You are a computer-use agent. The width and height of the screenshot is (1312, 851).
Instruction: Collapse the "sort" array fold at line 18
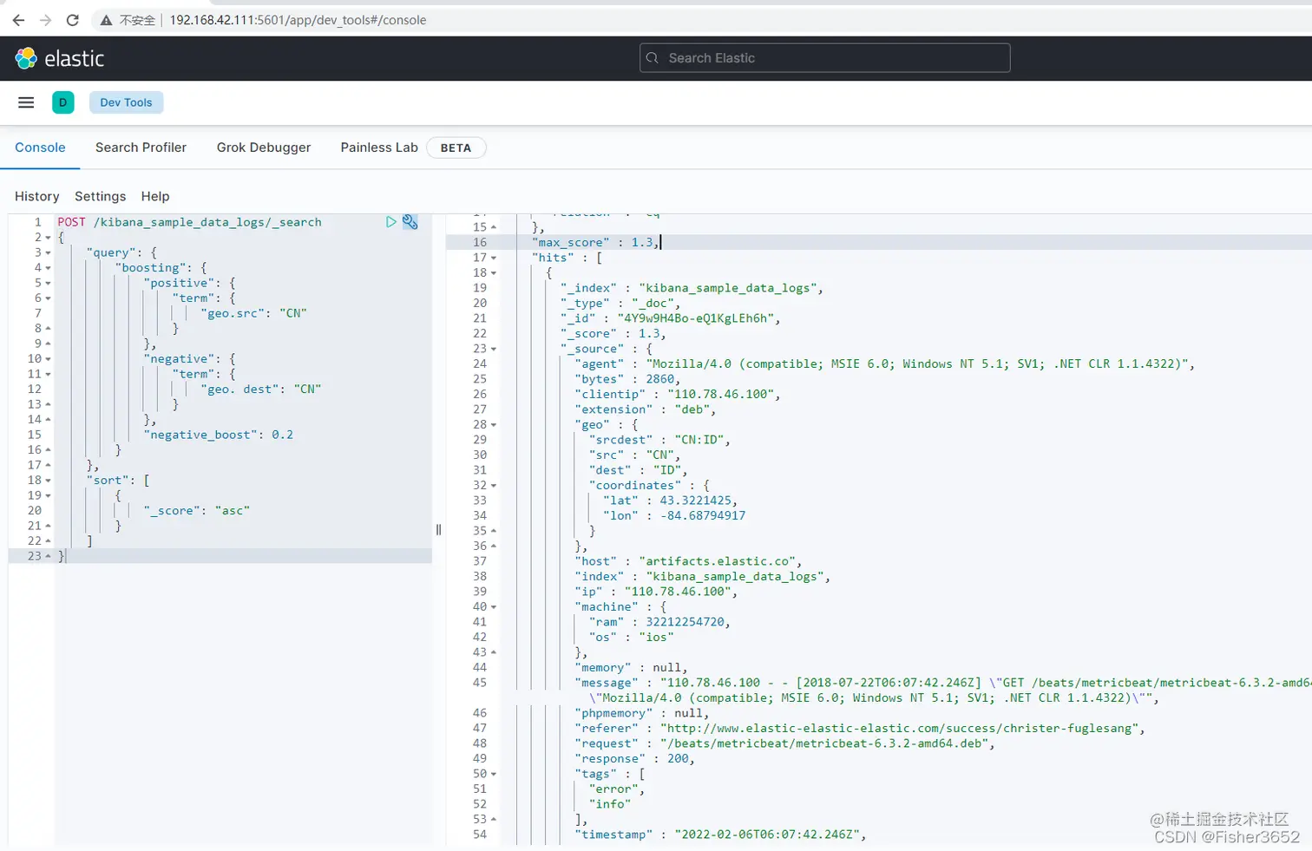pos(48,481)
